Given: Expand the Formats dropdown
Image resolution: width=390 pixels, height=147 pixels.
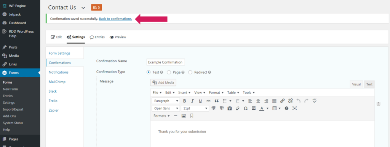Looking at the screenshot, I should pos(161,116).
